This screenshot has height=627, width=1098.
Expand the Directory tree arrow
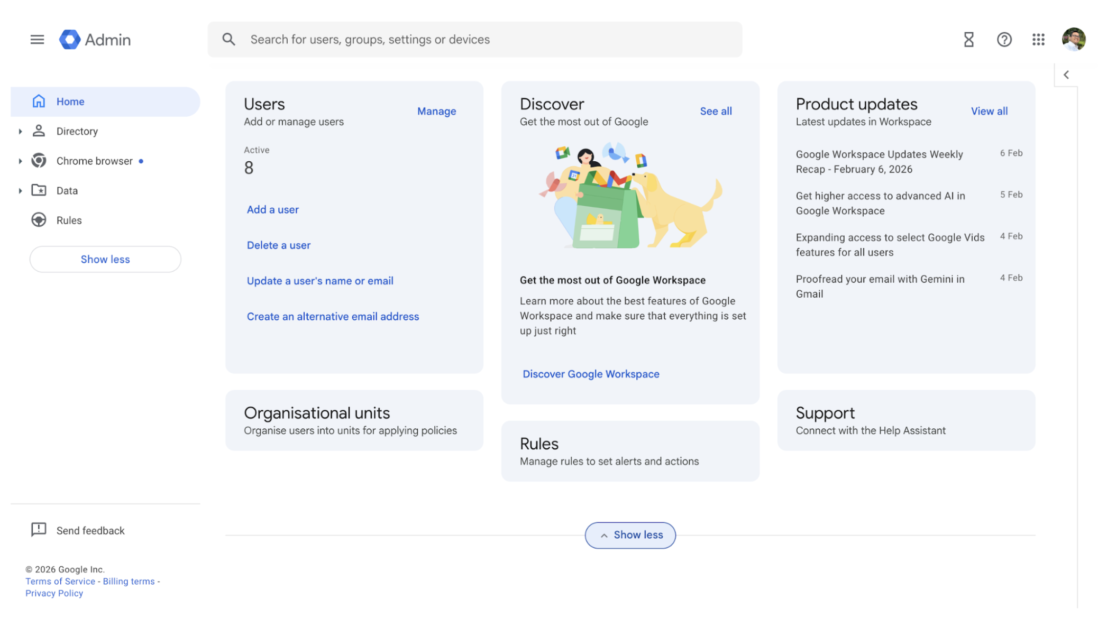pyautogui.click(x=20, y=131)
